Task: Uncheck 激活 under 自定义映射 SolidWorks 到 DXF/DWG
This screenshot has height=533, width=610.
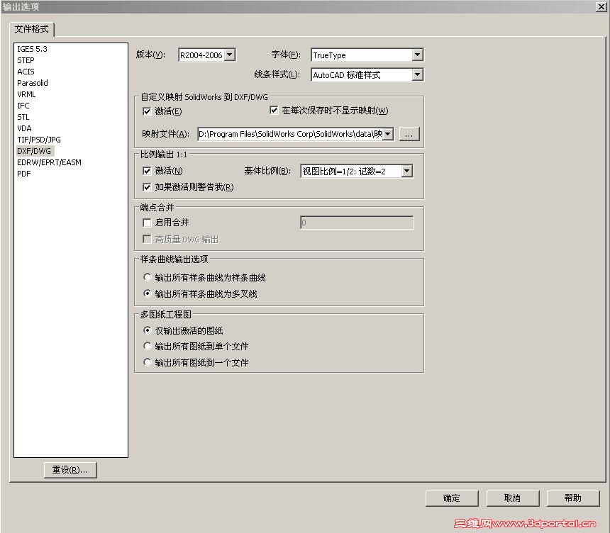Action: [147, 111]
